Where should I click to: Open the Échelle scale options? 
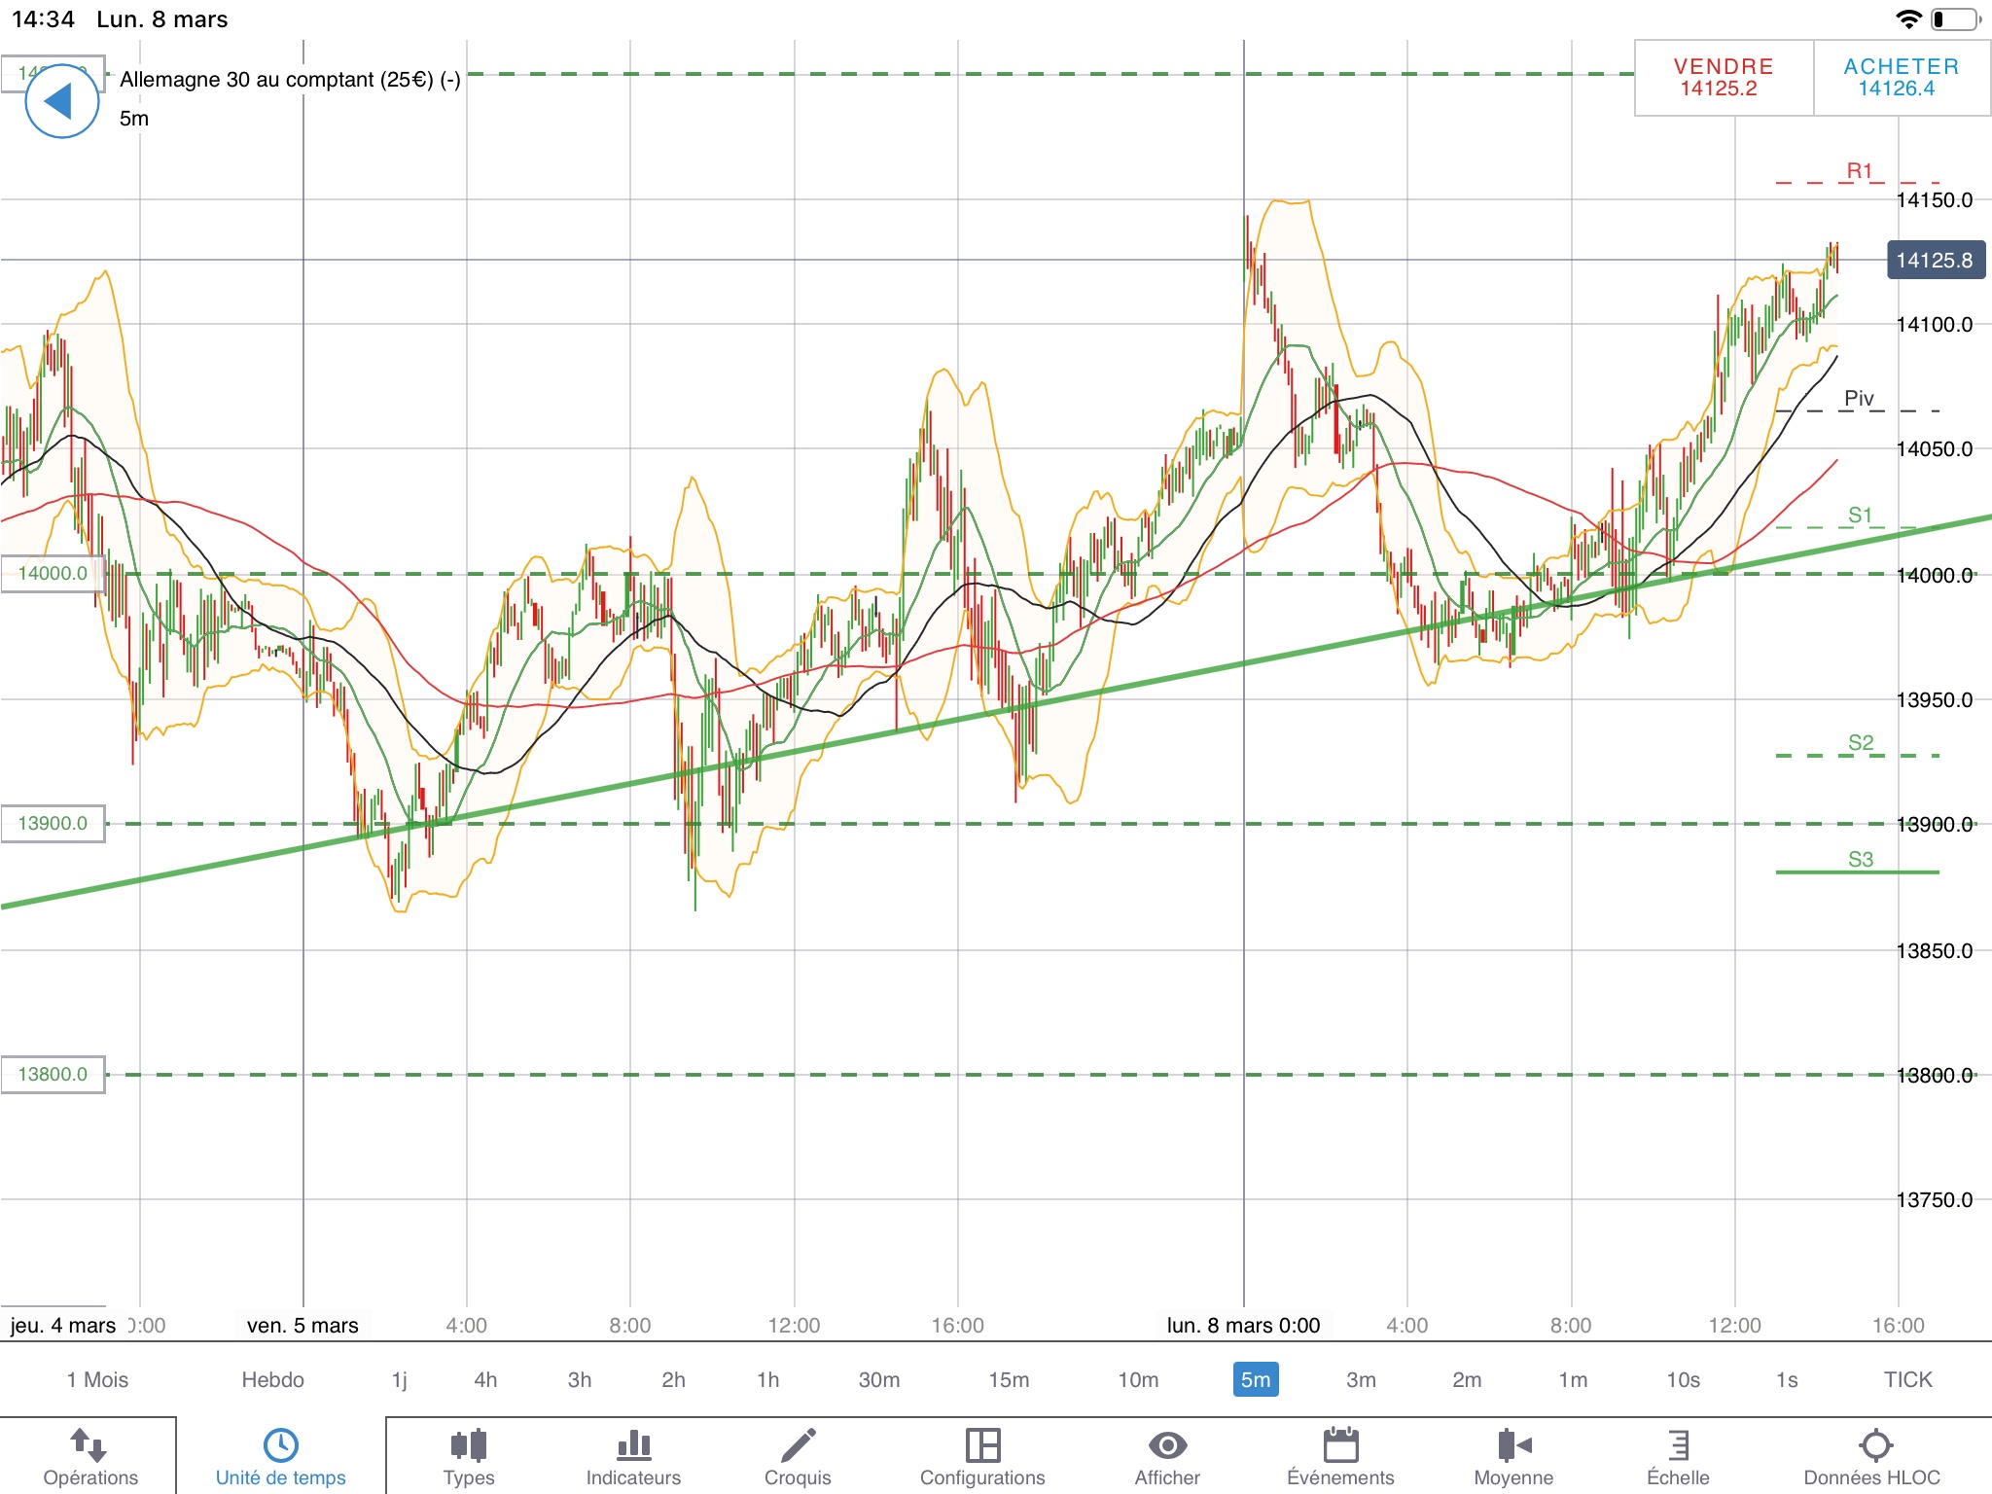pyautogui.click(x=1678, y=1445)
